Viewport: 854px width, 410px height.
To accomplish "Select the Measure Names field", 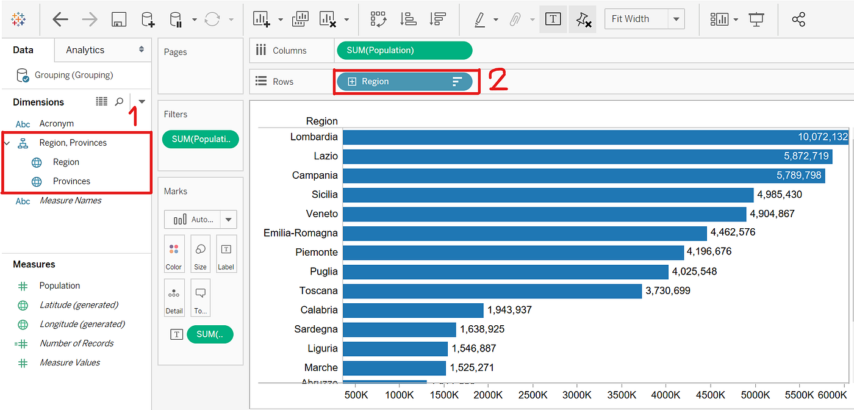I will [x=70, y=200].
